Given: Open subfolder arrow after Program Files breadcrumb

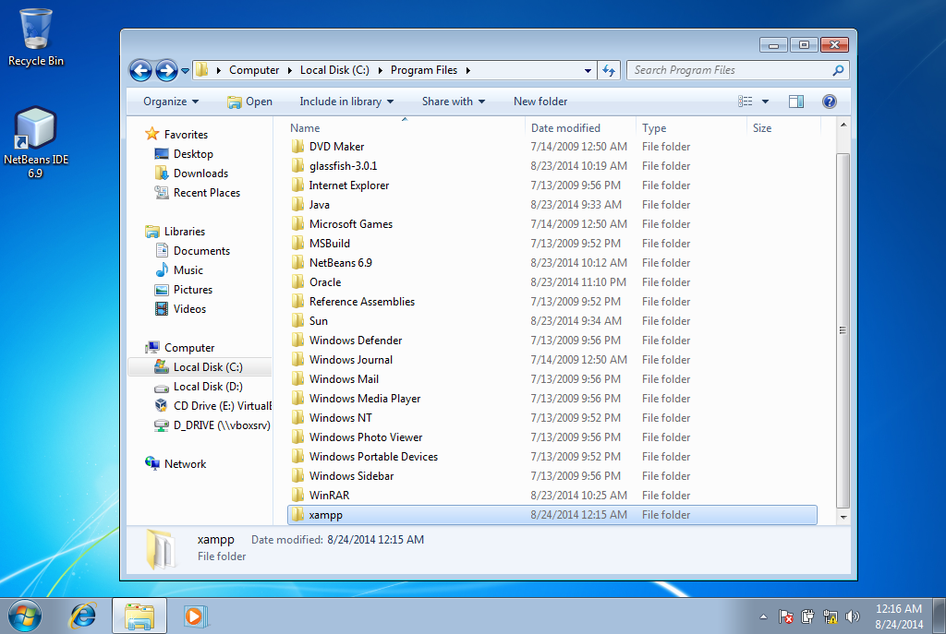Looking at the screenshot, I should pos(467,70).
